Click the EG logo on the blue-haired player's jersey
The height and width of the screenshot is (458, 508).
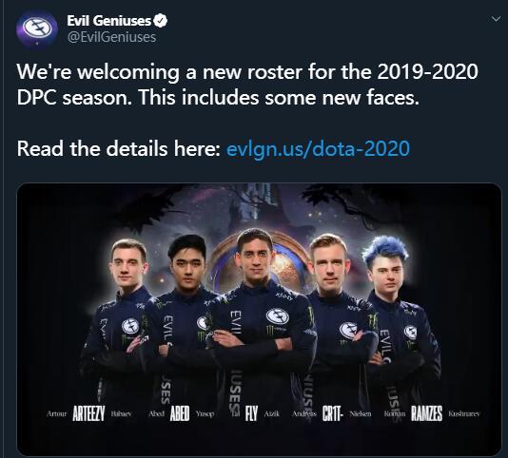pos(410,332)
